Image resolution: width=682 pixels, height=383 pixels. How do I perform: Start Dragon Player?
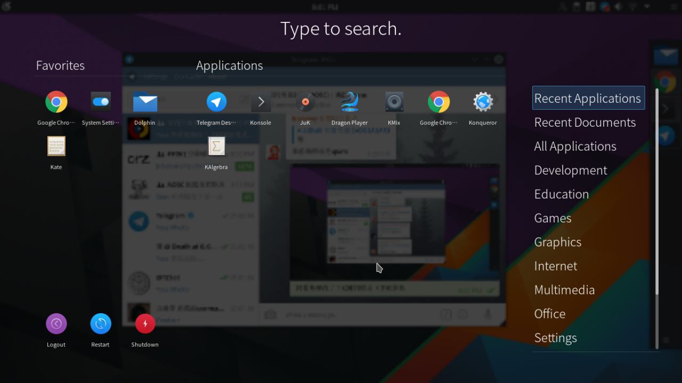[350, 102]
